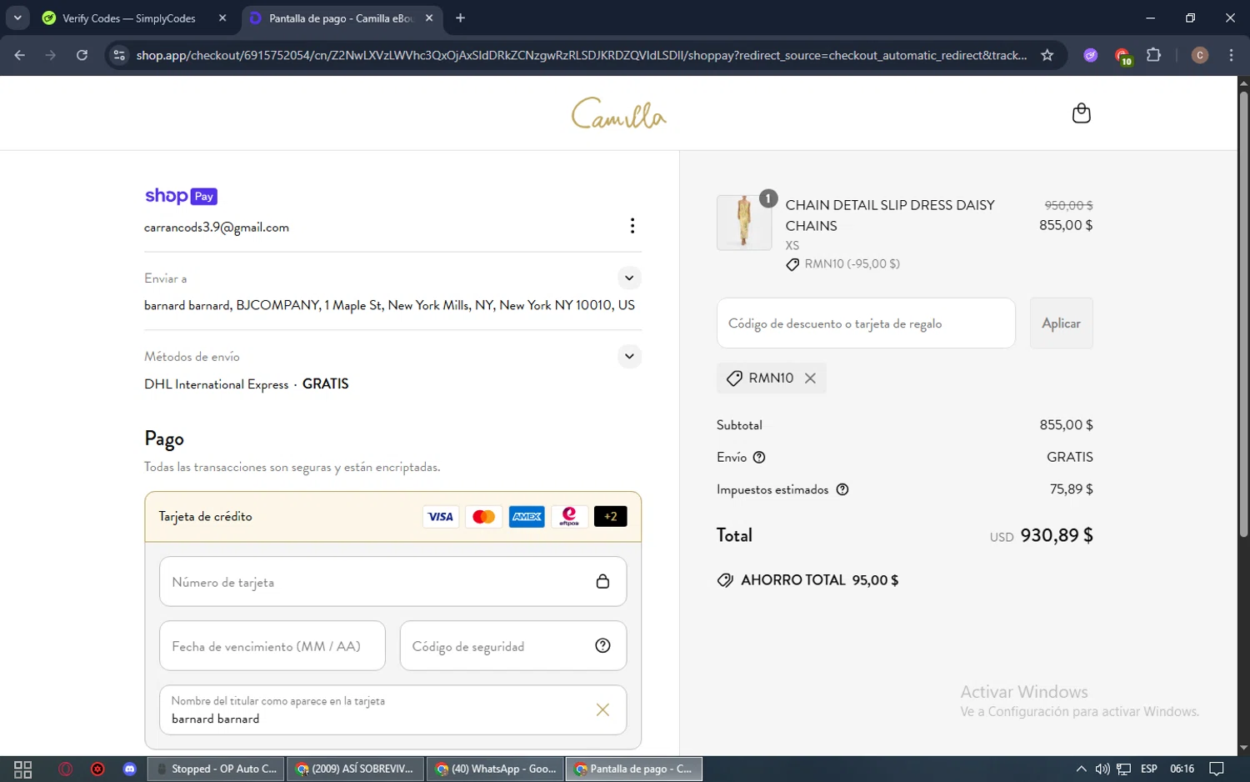Click the RMN10 (-95,00 $) line discount
This screenshot has width=1250, height=782.
pos(852,264)
